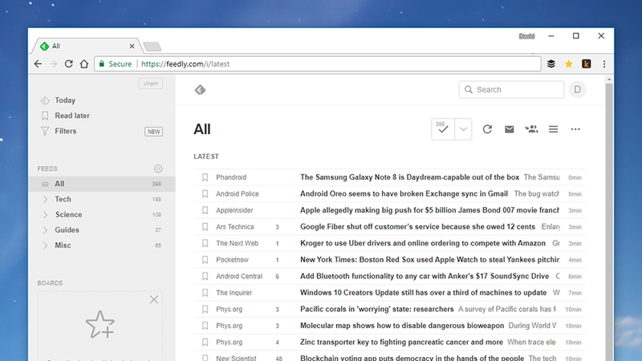Click the Buffer extension stack icon
This screenshot has width=642, height=361.
click(551, 64)
